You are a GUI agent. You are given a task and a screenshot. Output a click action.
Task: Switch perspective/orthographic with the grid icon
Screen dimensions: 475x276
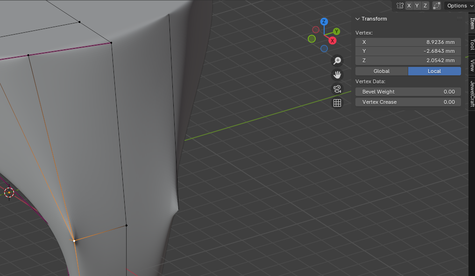click(337, 103)
